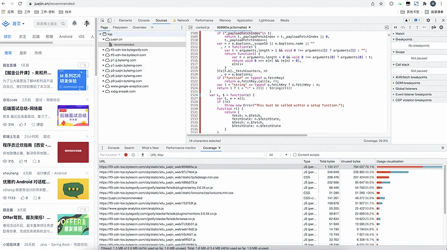This screenshot has height=250, width=447.
Task: Toggle the navigator sidebar icon
Action: pyautogui.click(x=191, y=28)
